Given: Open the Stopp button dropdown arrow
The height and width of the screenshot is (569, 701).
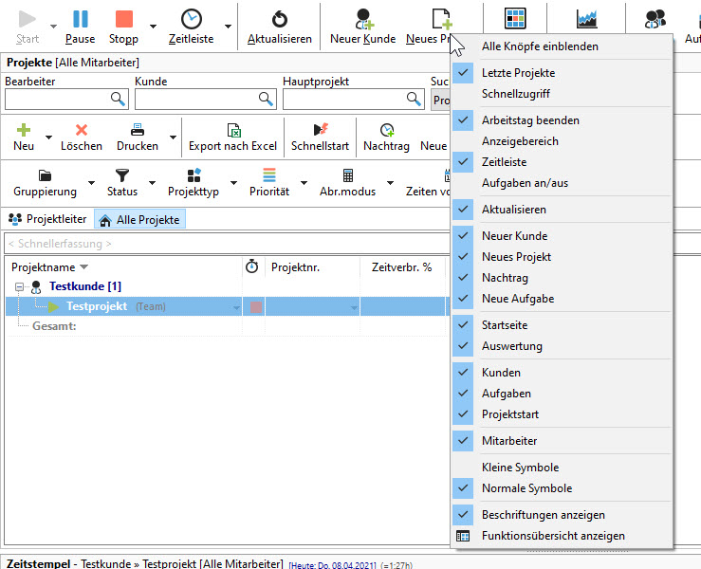Looking at the screenshot, I should 153,27.
